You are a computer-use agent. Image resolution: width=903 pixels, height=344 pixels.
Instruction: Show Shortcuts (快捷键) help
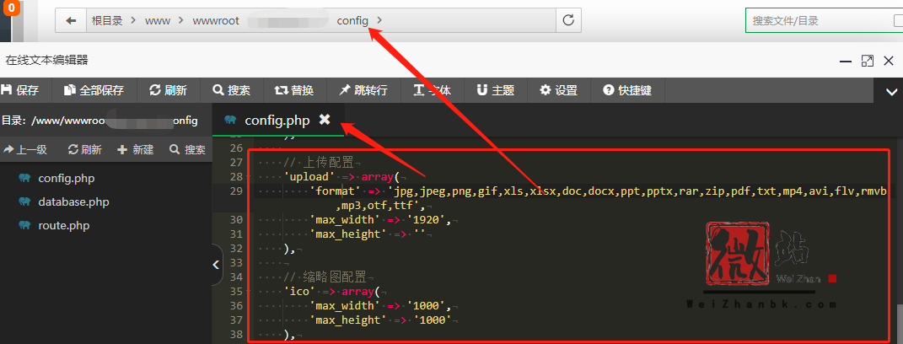coord(626,90)
